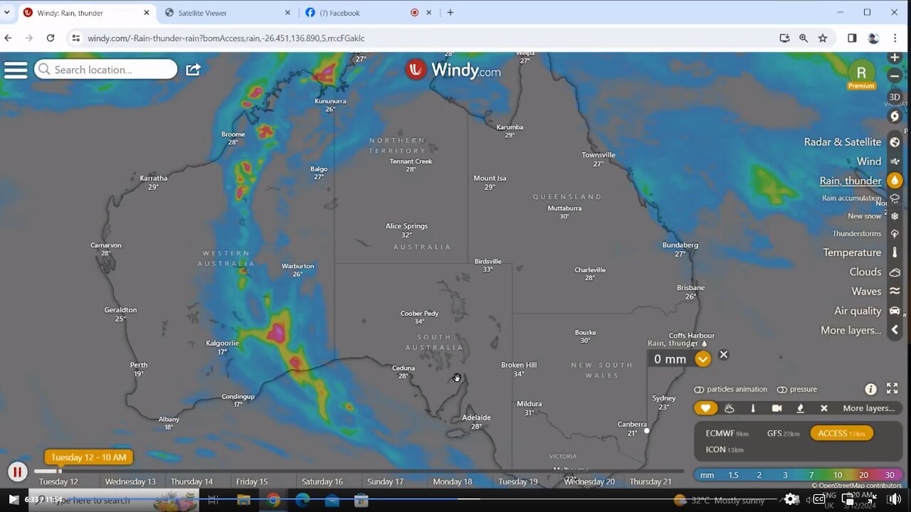
Task: Select the Air quality car icon
Action: pyautogui.click(x=895, y=311)
